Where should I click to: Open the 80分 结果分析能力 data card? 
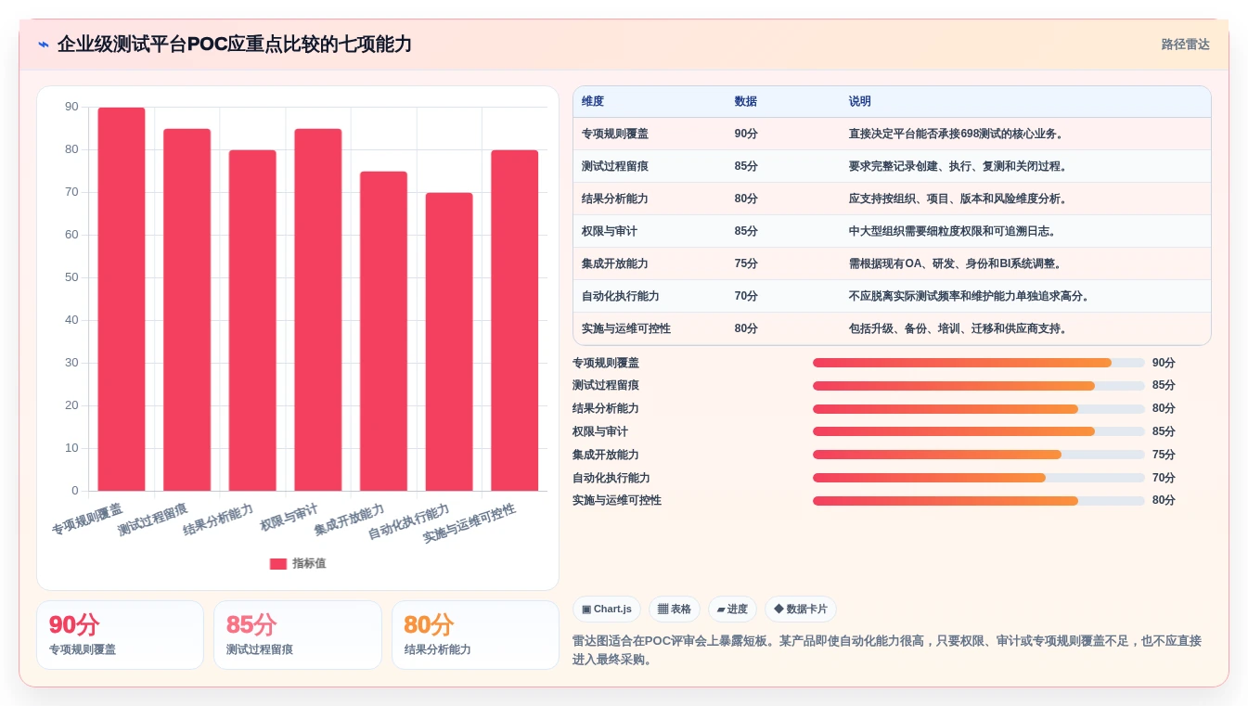click(x=475, y=635)
